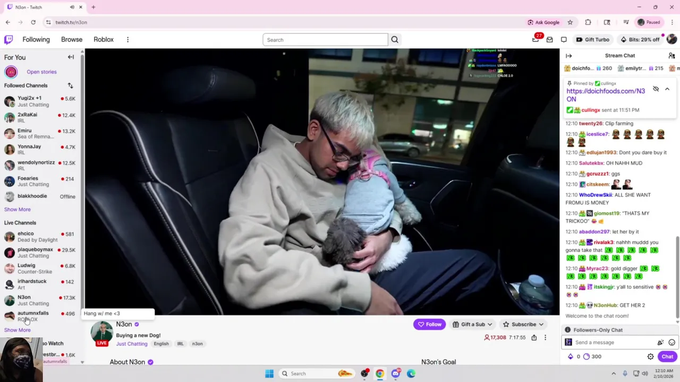The image size is (680, 382).
Task: Open the inbox notifications envelope icon
Action: coord(550,40)
